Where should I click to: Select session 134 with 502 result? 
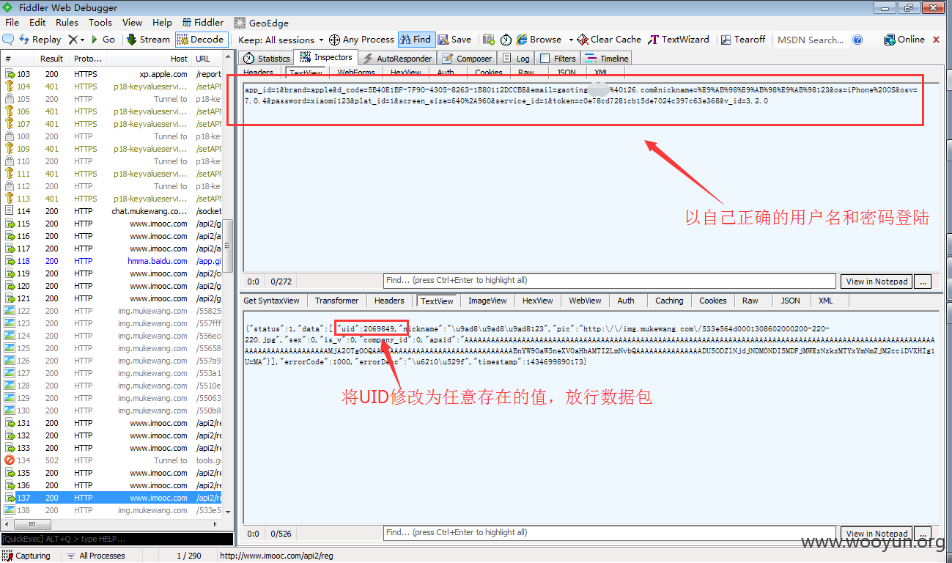pos(112,460)
